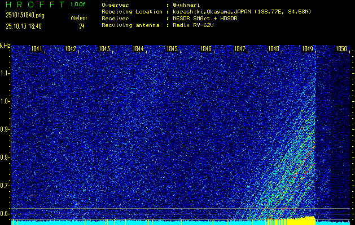Click the 1850 time marker

click(x=341, y=48)
